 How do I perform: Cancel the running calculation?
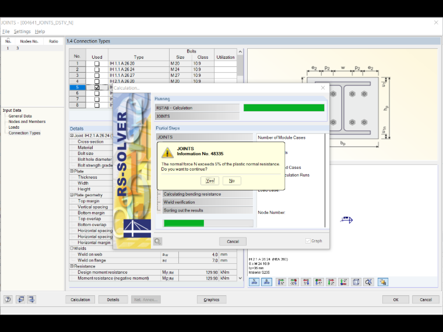[233, 241]
